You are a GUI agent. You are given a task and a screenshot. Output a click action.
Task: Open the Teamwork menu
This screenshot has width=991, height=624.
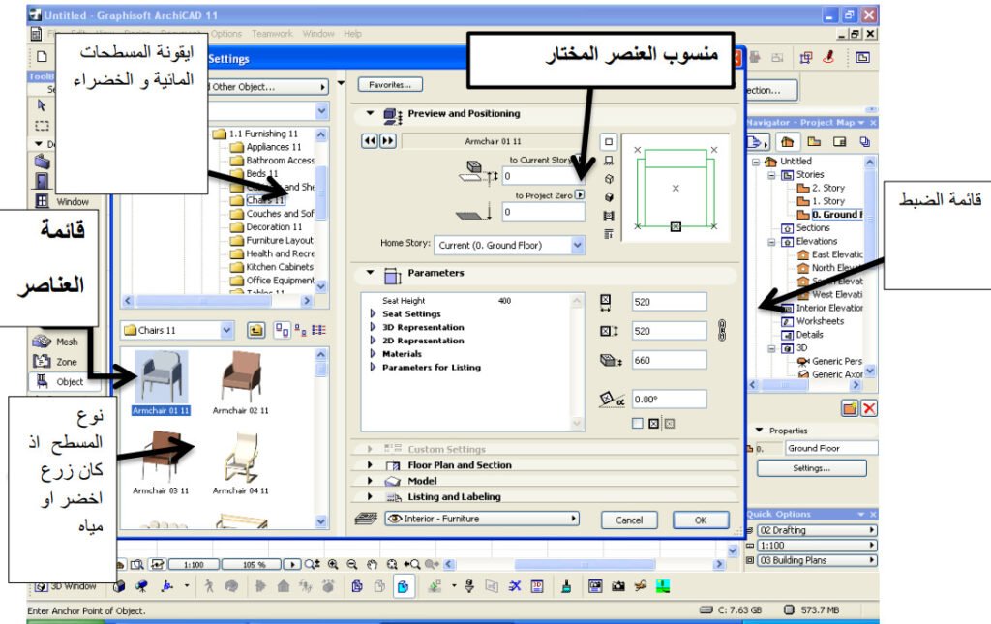click(x=272, y=32)
